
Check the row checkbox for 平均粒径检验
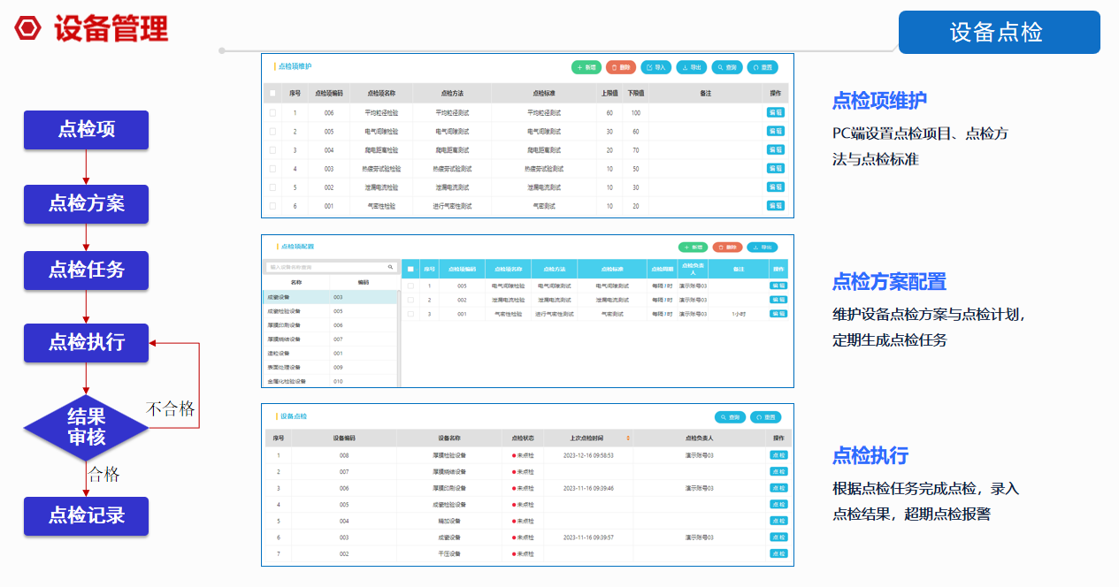pyautogui.click(x=272, y=112)
